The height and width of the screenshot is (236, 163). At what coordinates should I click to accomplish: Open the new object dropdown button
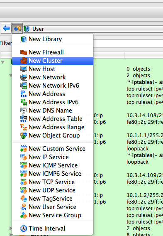[17, 28]
